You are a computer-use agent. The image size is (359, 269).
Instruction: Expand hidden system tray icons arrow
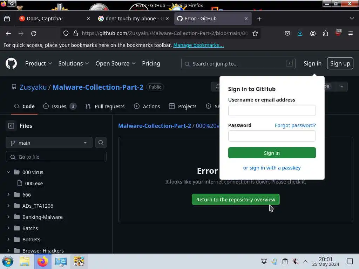305,261
